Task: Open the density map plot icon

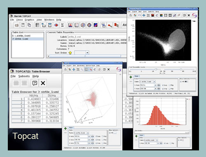Action: [96, 25]
